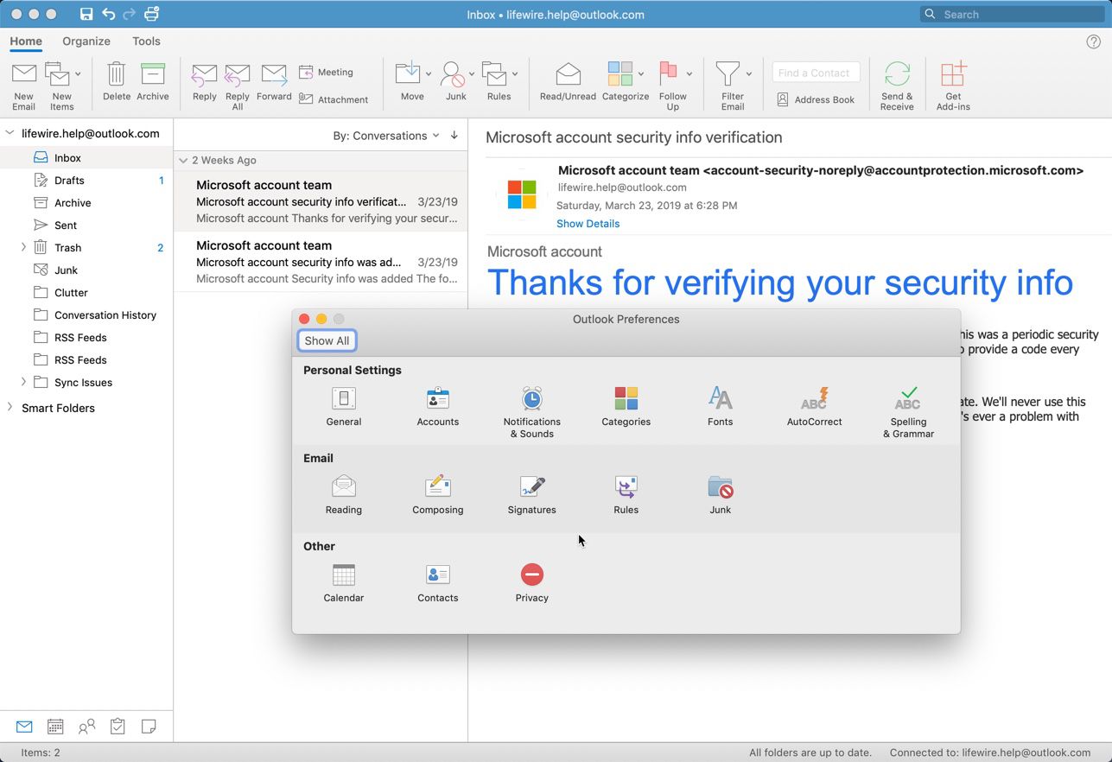Expand Smart Folders
1112x762 pixels.
pos(10,408)
